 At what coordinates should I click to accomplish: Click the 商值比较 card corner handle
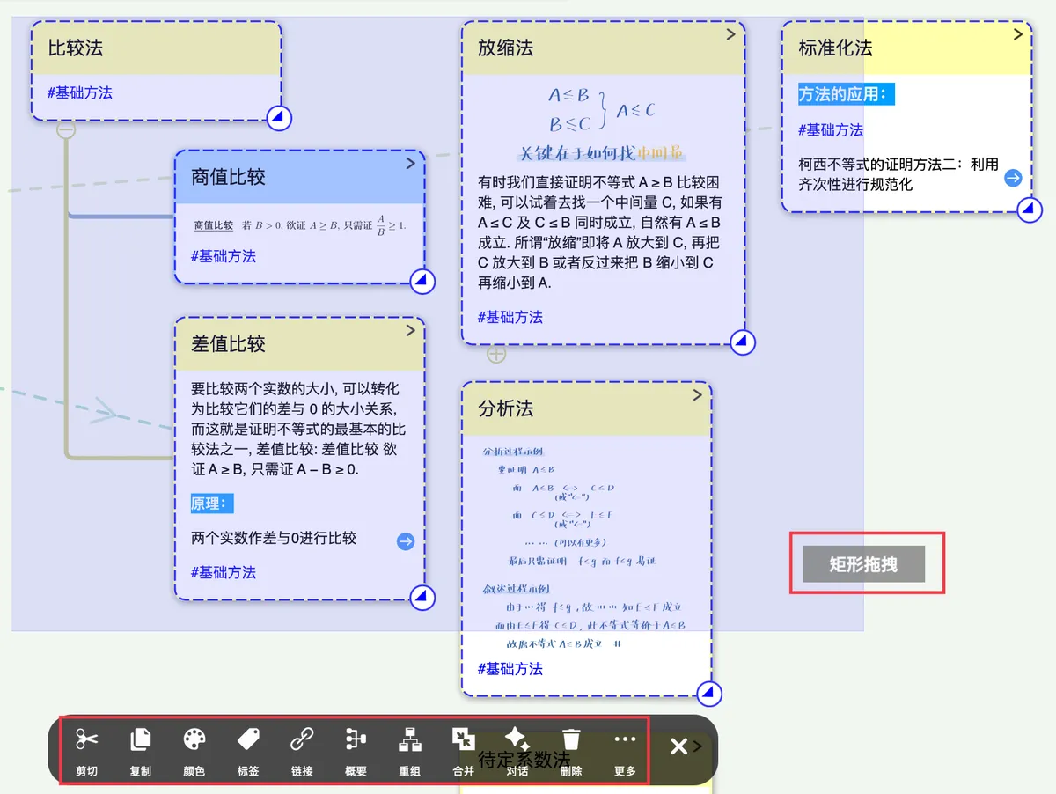423,281
